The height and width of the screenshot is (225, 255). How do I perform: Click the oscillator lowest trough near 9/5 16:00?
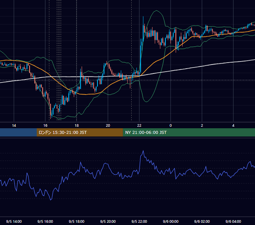[51, 199]
